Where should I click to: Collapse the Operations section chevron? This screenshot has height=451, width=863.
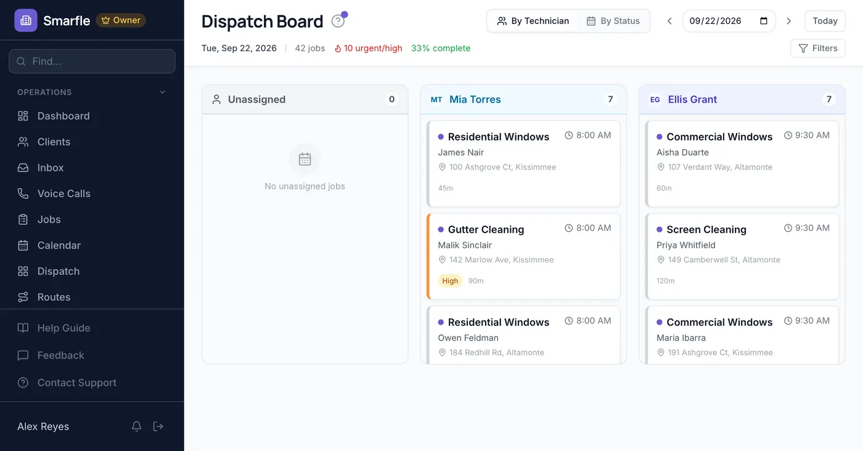163,92
